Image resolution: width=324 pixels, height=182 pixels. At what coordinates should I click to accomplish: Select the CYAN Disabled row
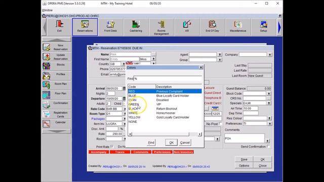click(165, 100)
